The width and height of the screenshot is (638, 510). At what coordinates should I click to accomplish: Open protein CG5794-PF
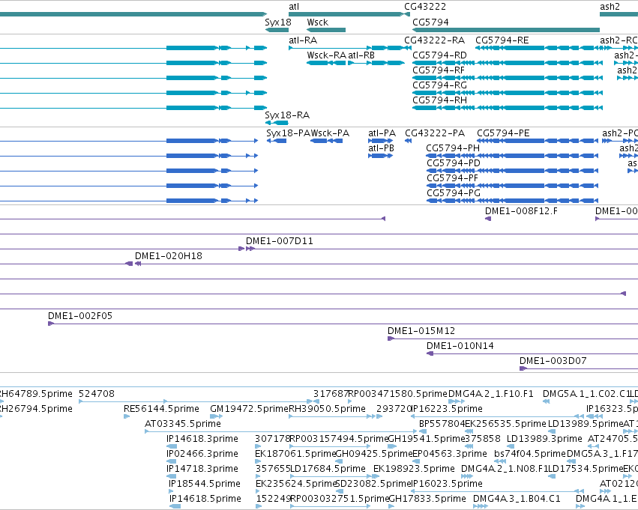tap(452, 178)
